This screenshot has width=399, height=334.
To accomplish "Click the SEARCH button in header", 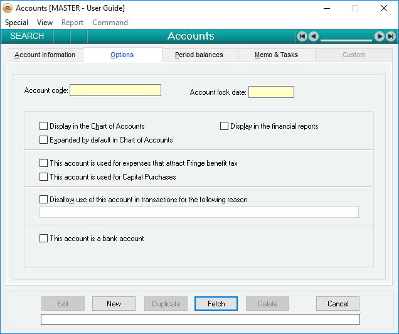I will pyautogui.click(x=27, y=36).
